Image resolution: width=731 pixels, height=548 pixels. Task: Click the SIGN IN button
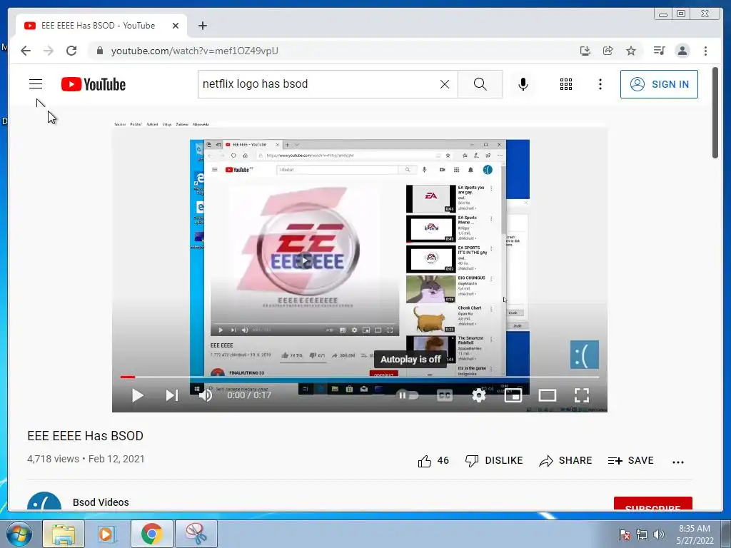(x=659, y=84)
